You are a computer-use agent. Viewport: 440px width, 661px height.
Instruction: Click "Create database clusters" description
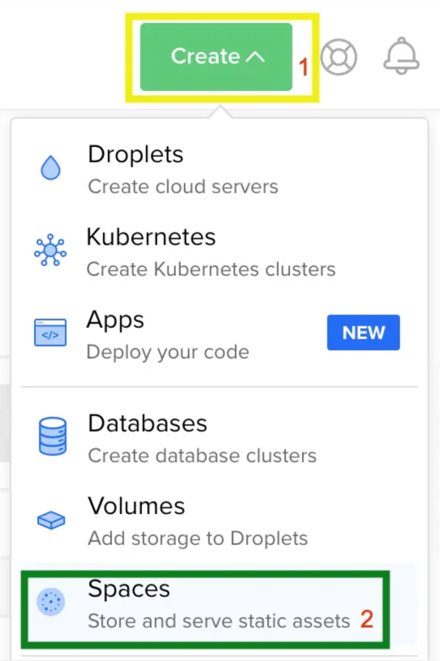click(202, 456)
